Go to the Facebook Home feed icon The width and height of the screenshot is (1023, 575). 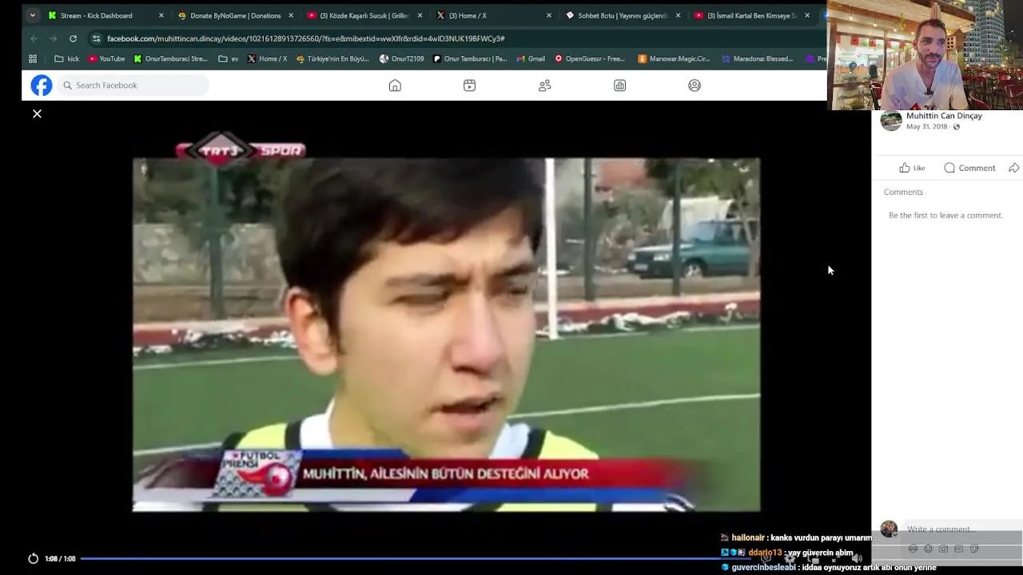(395, 85)
